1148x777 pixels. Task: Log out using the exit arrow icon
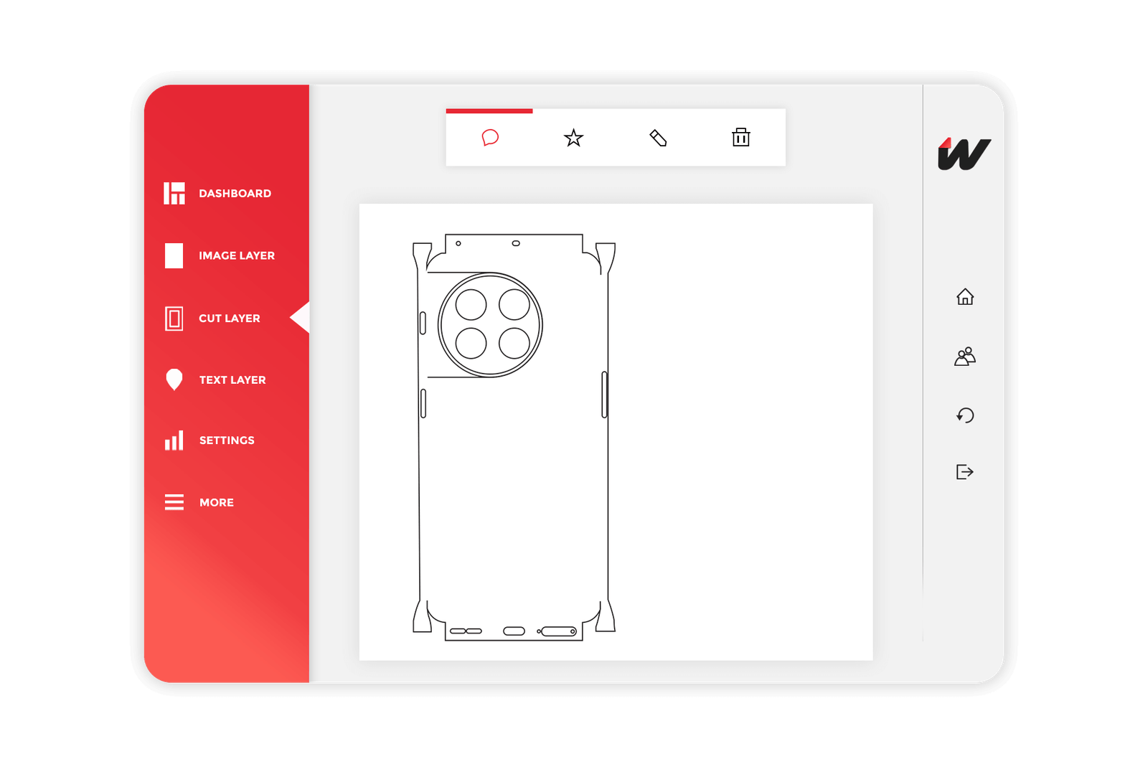(966, 471)
